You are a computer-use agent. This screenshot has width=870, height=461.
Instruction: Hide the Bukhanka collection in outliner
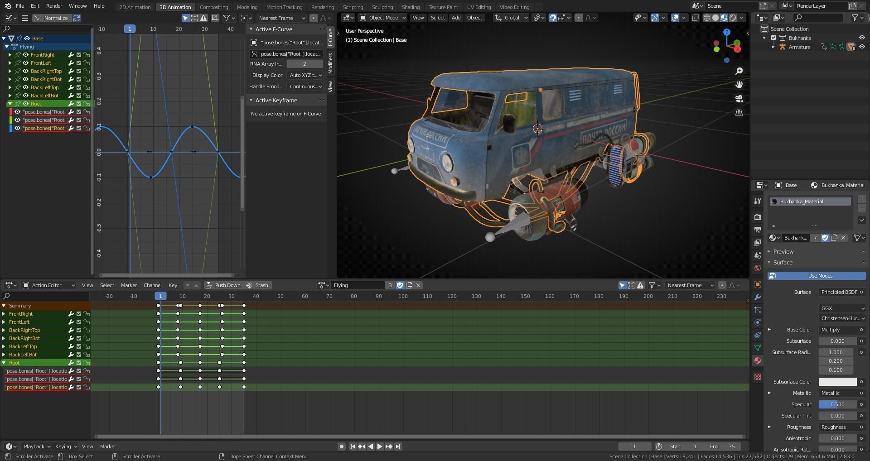pos(862,38)
